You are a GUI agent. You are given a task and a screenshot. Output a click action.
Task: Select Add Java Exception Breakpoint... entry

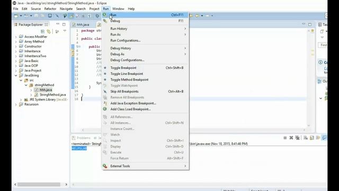(x=146, y=103)
